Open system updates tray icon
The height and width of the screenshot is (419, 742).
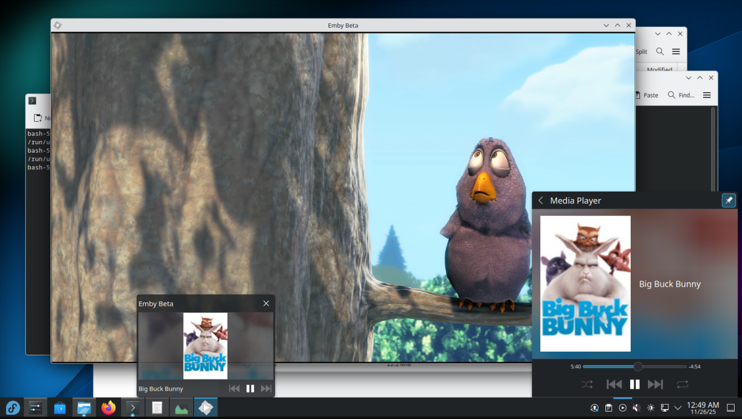(x=594, y=408)
